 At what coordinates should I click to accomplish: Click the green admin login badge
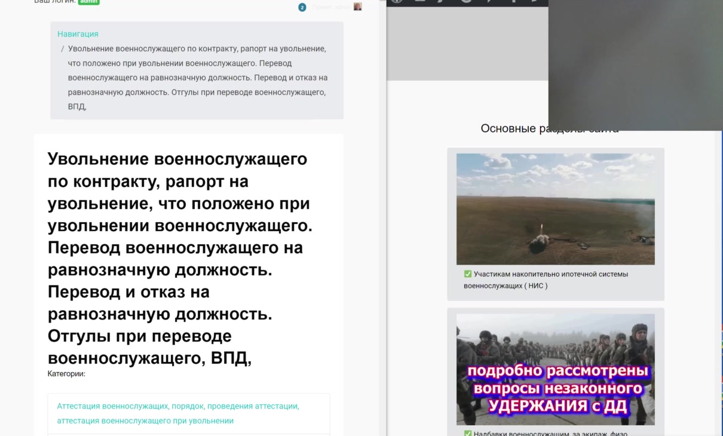click(x=89, y=2)
